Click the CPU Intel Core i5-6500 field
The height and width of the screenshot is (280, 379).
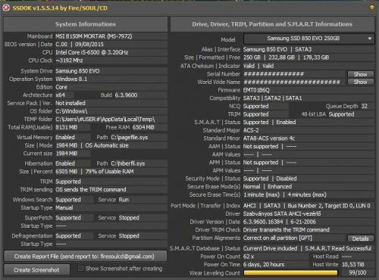tap(111, 52)
